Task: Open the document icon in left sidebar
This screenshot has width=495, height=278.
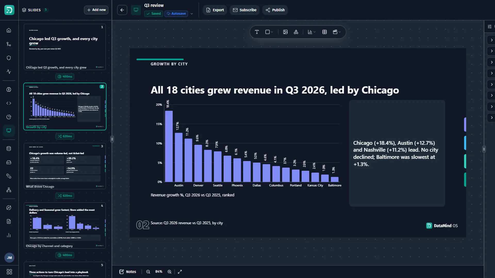Action: 9,221
